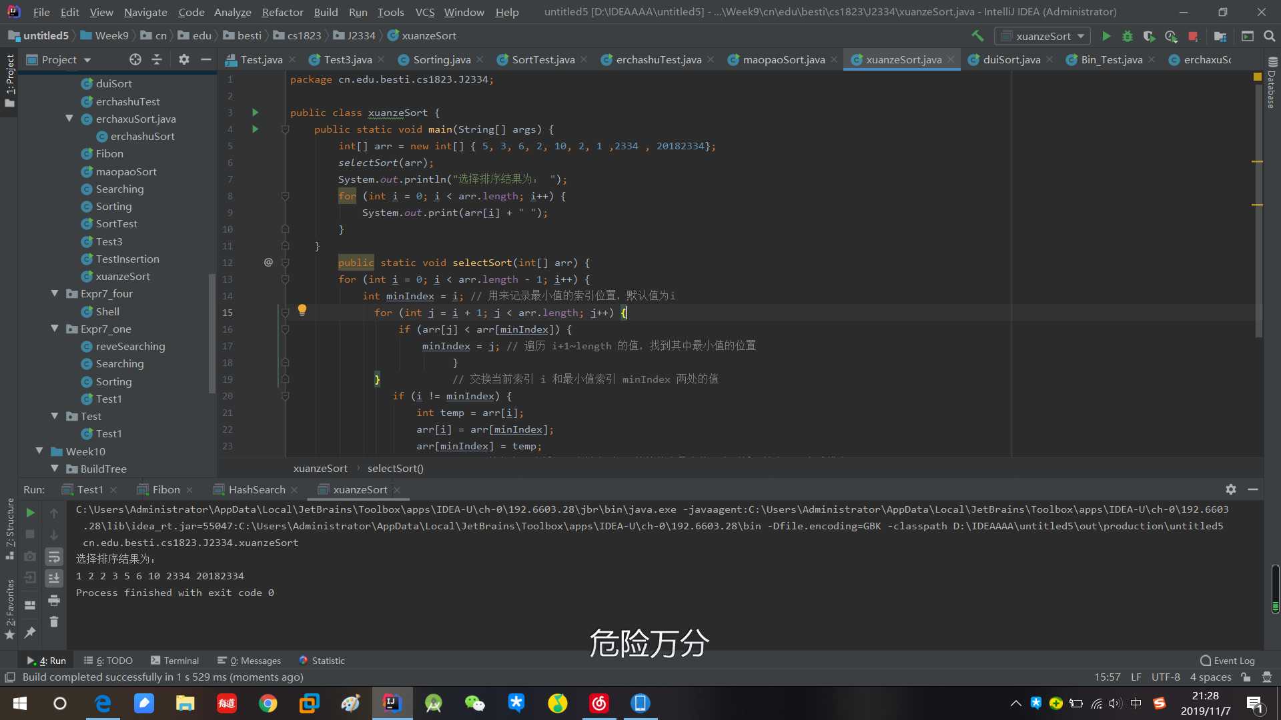Image resolution: width=1281 pixels, height=720 pixels.
Task: Toggle the read-only lock icon in status bar
Action: point(1246,677)
